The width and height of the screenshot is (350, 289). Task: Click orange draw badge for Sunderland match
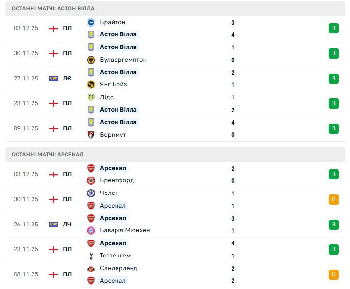(333, 274)
